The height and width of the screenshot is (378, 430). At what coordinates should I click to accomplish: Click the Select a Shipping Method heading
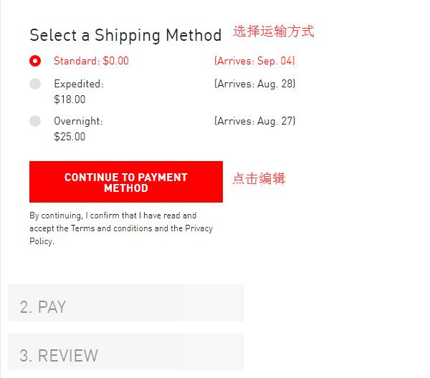pos(125,34)
